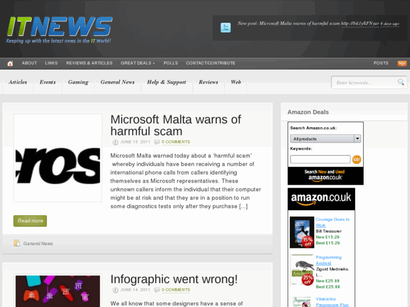Screen dimensions: 410x307
Task: Click the search magnifier icon
Action: (x=400, y=82)
